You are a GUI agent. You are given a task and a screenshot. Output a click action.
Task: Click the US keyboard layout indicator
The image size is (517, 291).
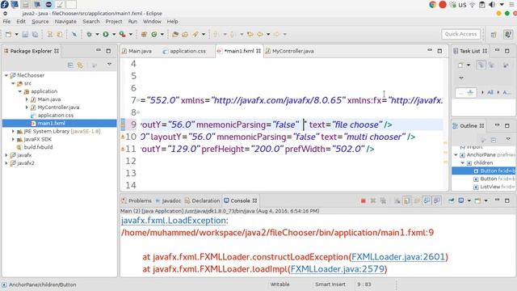coord(462,5)
